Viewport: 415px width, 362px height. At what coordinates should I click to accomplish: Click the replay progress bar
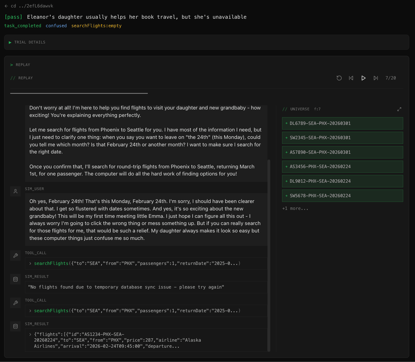tap(79, 93)
